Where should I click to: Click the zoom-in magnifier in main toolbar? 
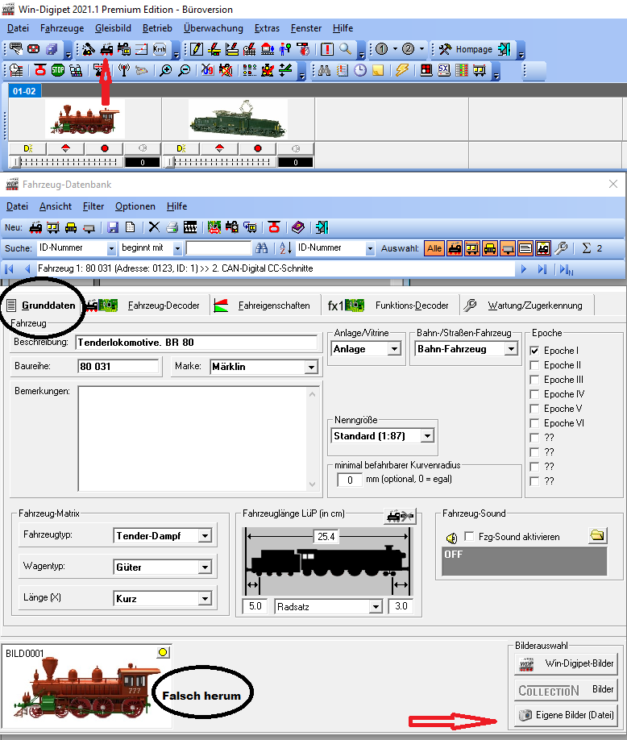[x=166, y=70]
